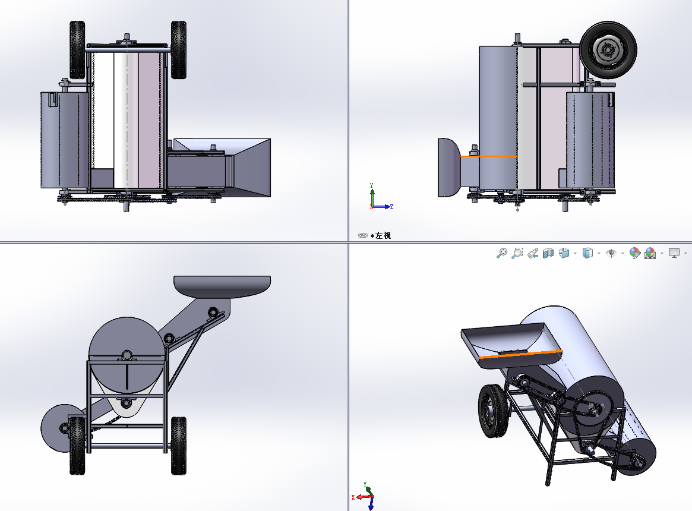Toggle the Section View tool
The width and height of the screenshot is (692, 511).
coord(548,253)
